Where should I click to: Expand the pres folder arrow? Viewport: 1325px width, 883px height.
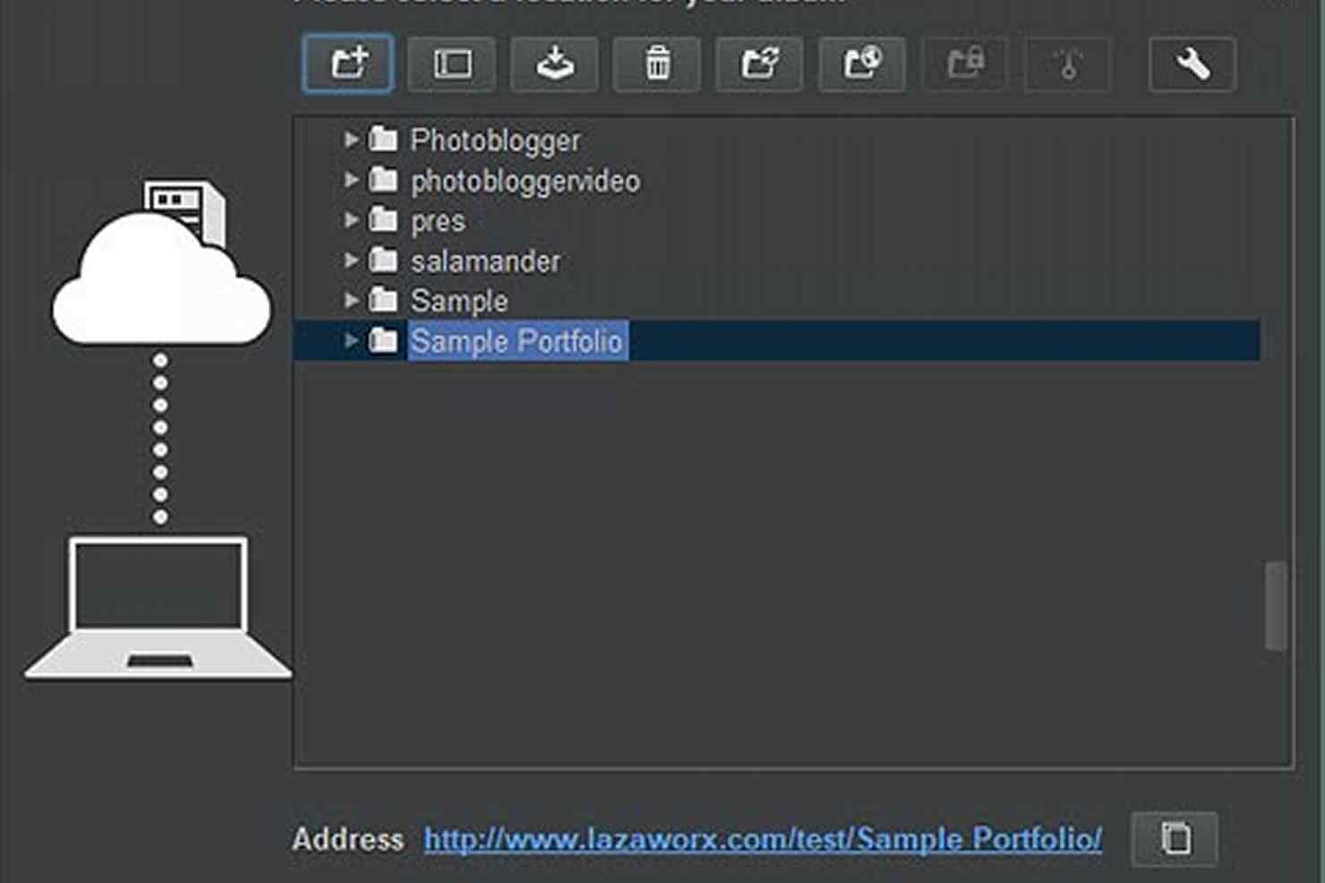[x=351, y=220]
